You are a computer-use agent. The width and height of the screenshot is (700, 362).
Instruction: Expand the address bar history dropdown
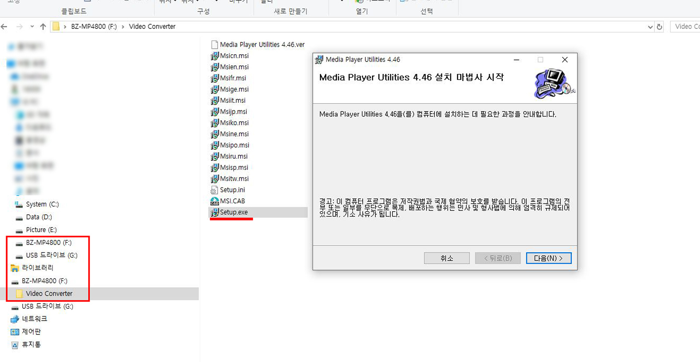pyautogui.click(x=650, y=27)
